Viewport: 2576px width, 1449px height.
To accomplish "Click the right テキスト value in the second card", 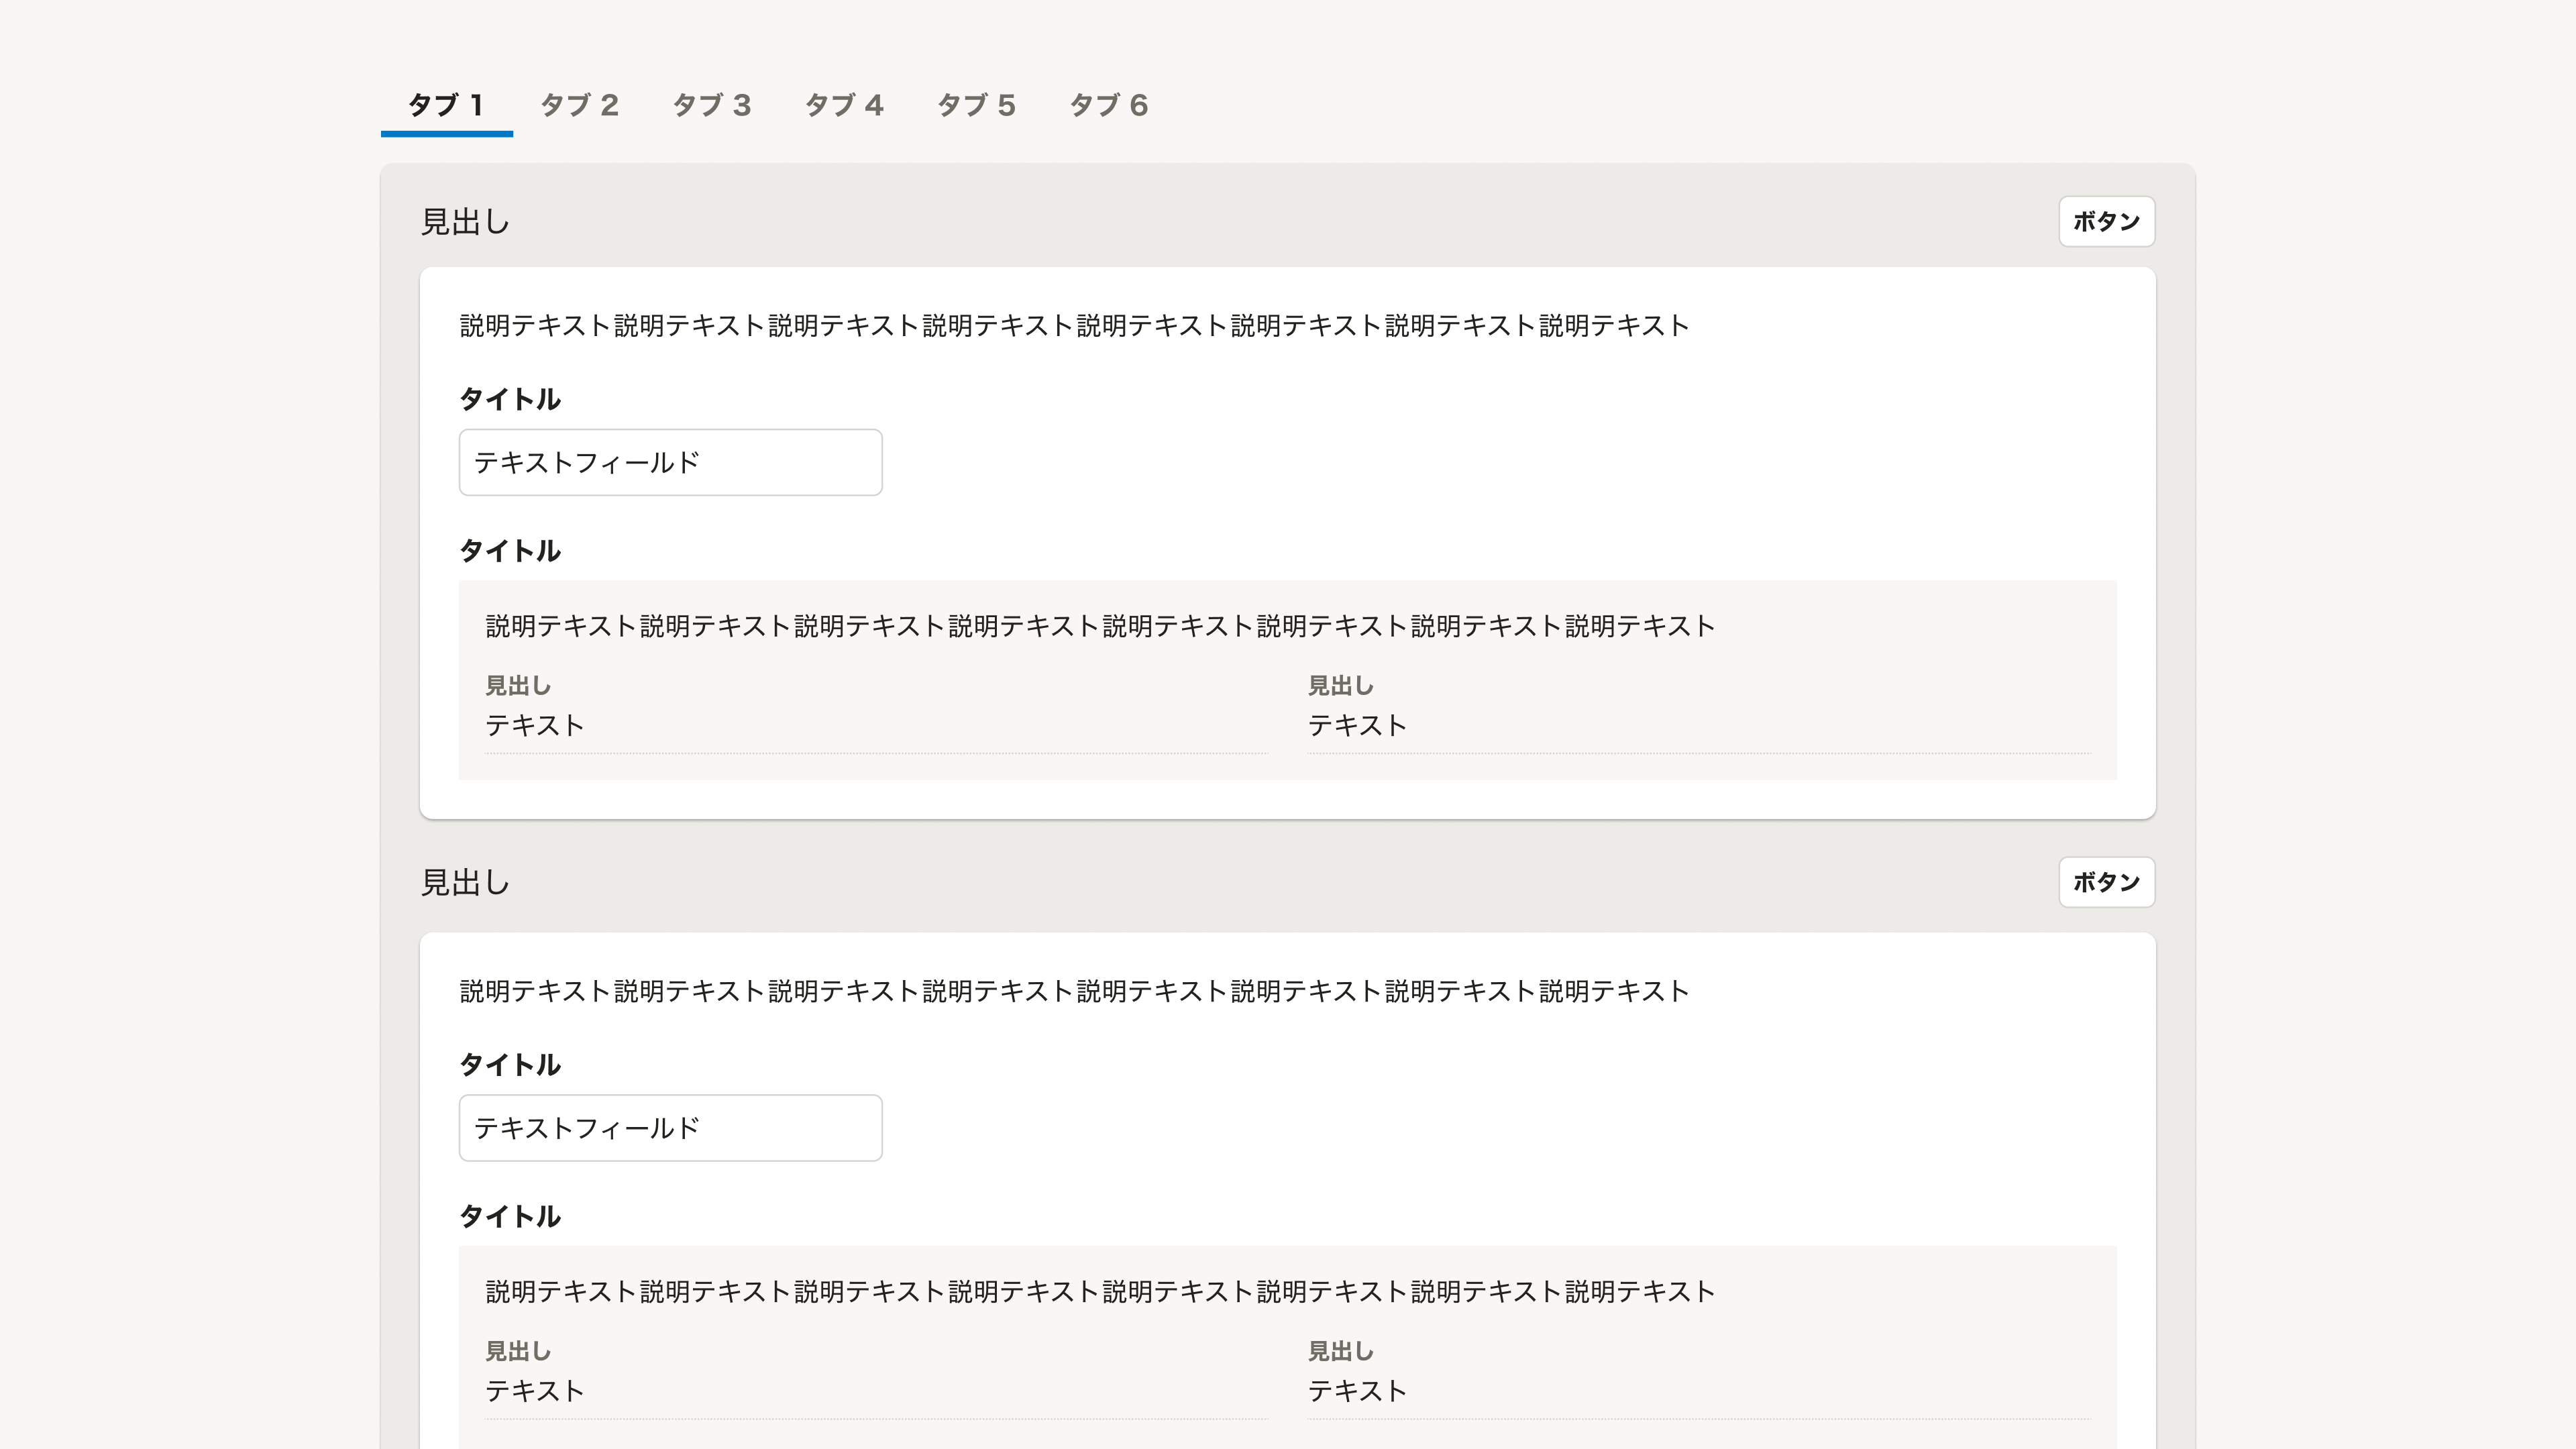I will (x=1357, y=1392).
